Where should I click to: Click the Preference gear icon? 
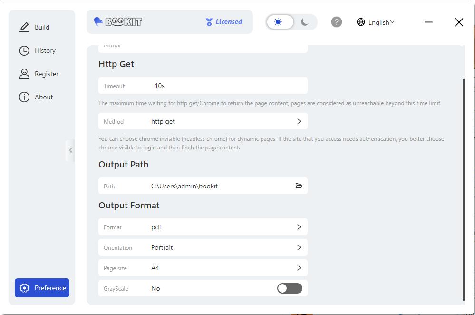point(25,288)
